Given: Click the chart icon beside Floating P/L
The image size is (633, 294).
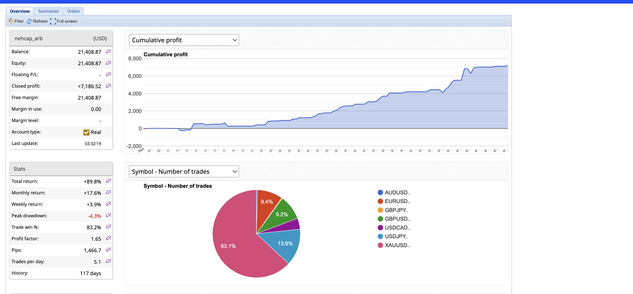Looking at the screenshot, I should 108,74.
